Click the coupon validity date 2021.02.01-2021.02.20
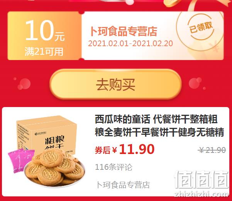Viewport: 232px width, 201px height. (x=130, y=44)
